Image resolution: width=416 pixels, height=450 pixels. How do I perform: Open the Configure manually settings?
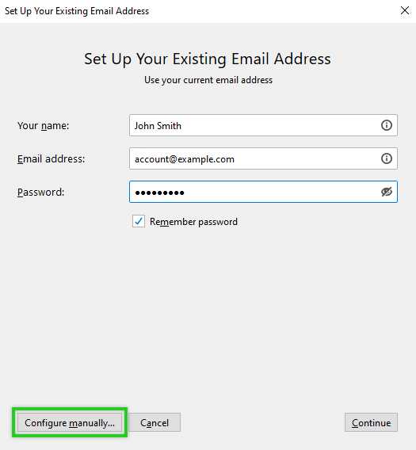click(70, 422)
